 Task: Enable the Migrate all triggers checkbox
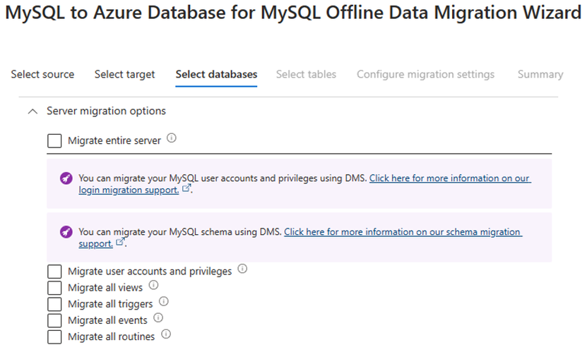point(54,304)
